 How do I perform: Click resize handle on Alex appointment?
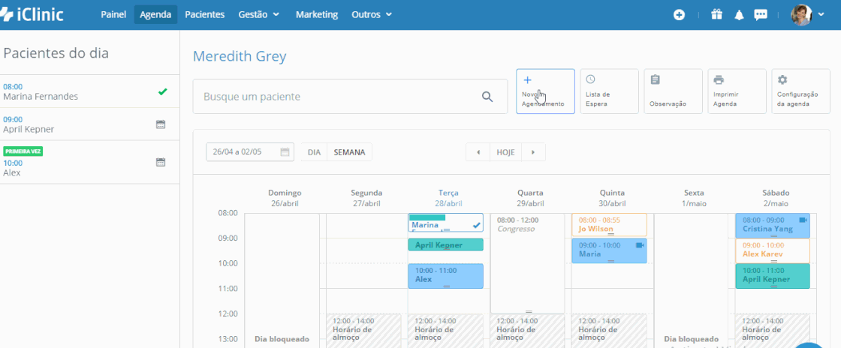coord(446,286)
